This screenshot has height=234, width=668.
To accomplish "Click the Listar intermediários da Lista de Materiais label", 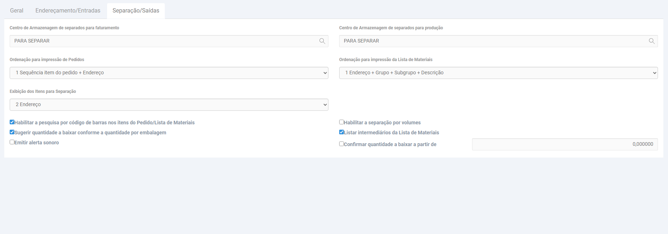I will [391, 133].
